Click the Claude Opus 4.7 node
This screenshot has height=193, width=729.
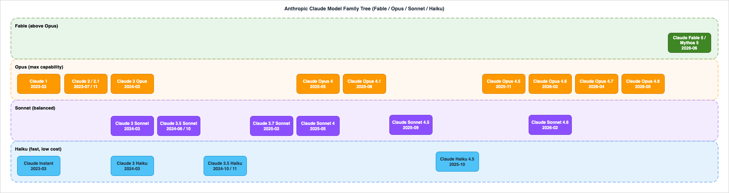(596, 84)
